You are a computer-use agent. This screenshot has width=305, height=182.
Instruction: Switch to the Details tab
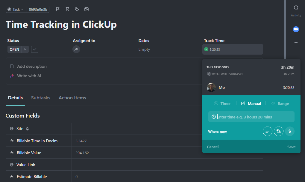pos(15,98)
